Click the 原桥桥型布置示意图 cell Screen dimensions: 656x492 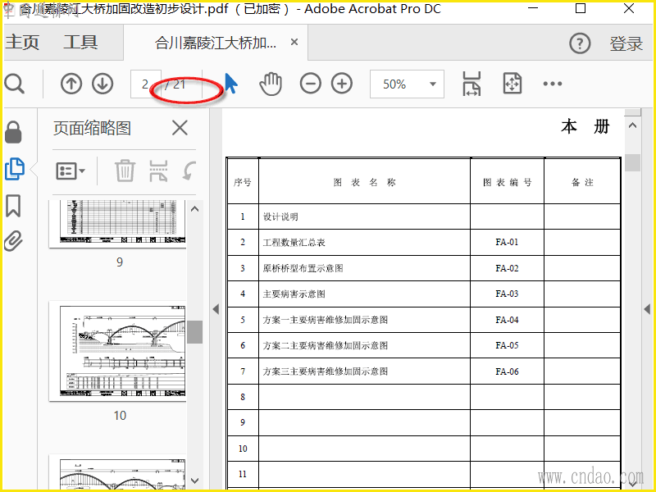(364, 268)
